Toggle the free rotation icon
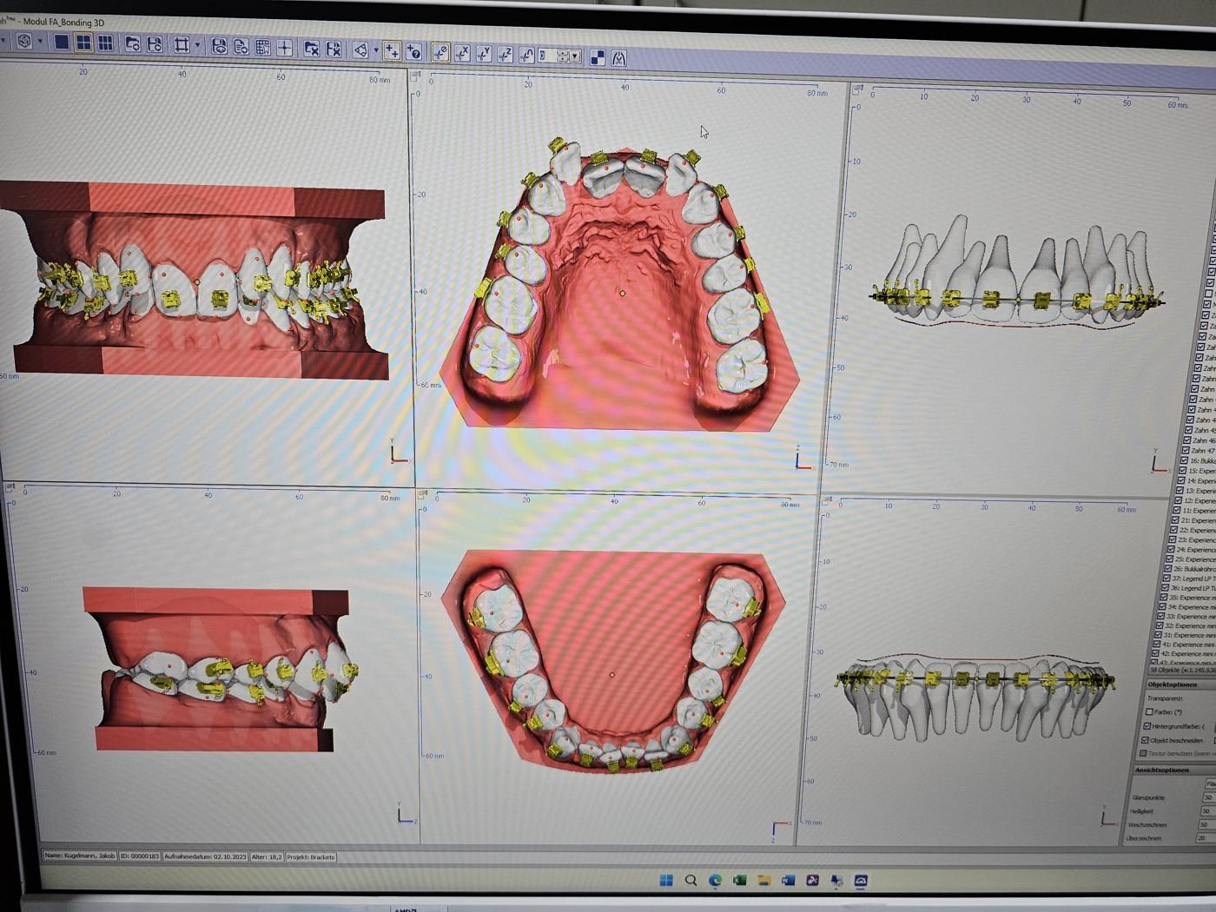This screenshot has height=912, width=1216. [526, 56]
